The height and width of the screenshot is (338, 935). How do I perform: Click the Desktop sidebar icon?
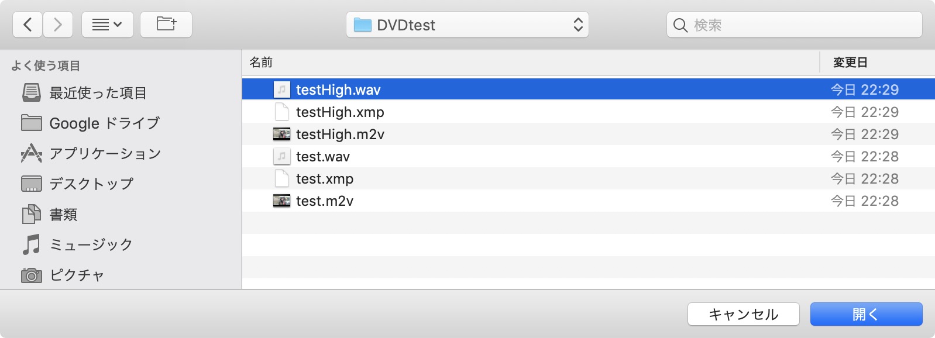point(32,184)
